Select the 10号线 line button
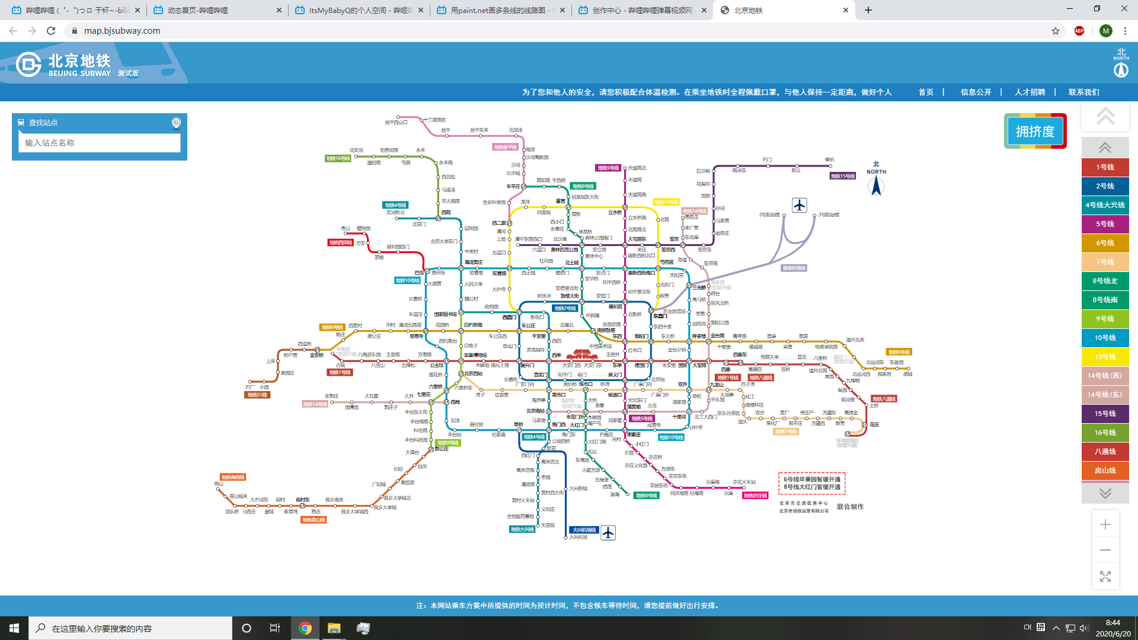This screenshot has height=640, width=1138. coord(1105,338)
